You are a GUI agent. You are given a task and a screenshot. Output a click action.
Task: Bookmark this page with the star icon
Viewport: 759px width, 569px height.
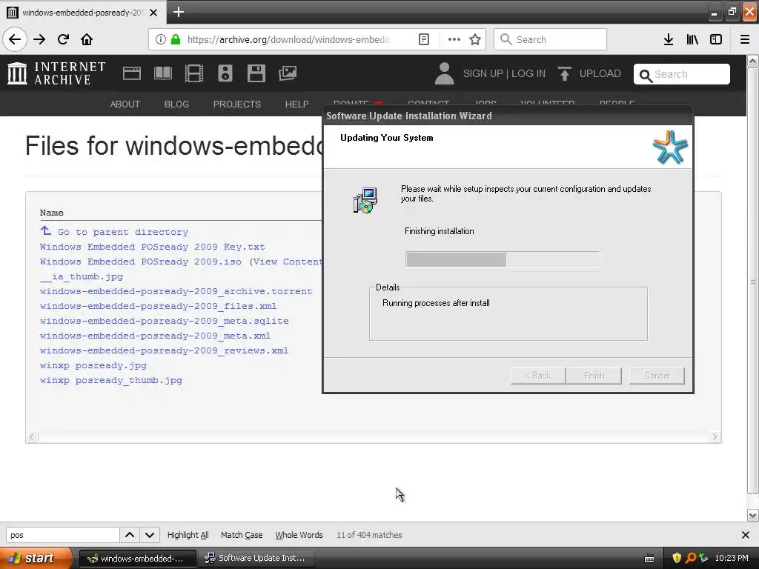pos(475,39)
